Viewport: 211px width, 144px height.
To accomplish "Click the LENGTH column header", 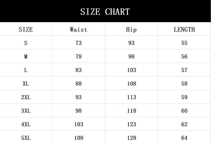I will pyautogui.click(x=184, y=29).
